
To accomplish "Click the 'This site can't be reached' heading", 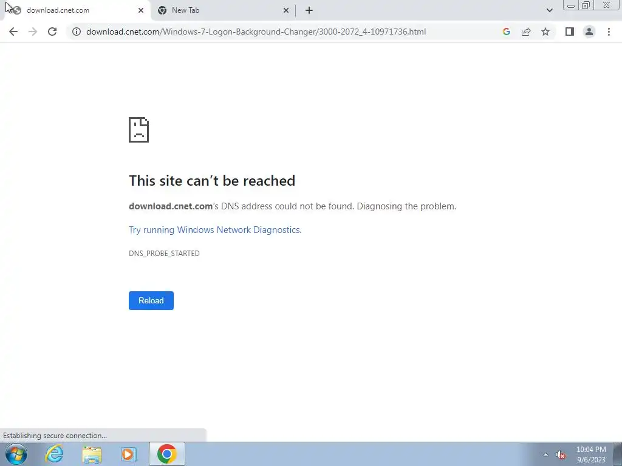I will click(x=212, y=181).
